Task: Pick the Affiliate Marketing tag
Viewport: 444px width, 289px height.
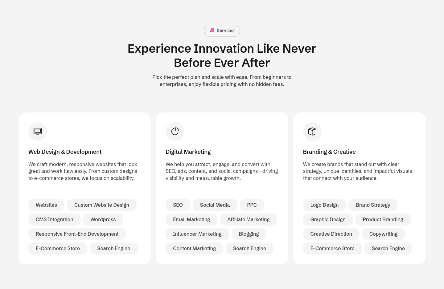Action: click(248, 220)
